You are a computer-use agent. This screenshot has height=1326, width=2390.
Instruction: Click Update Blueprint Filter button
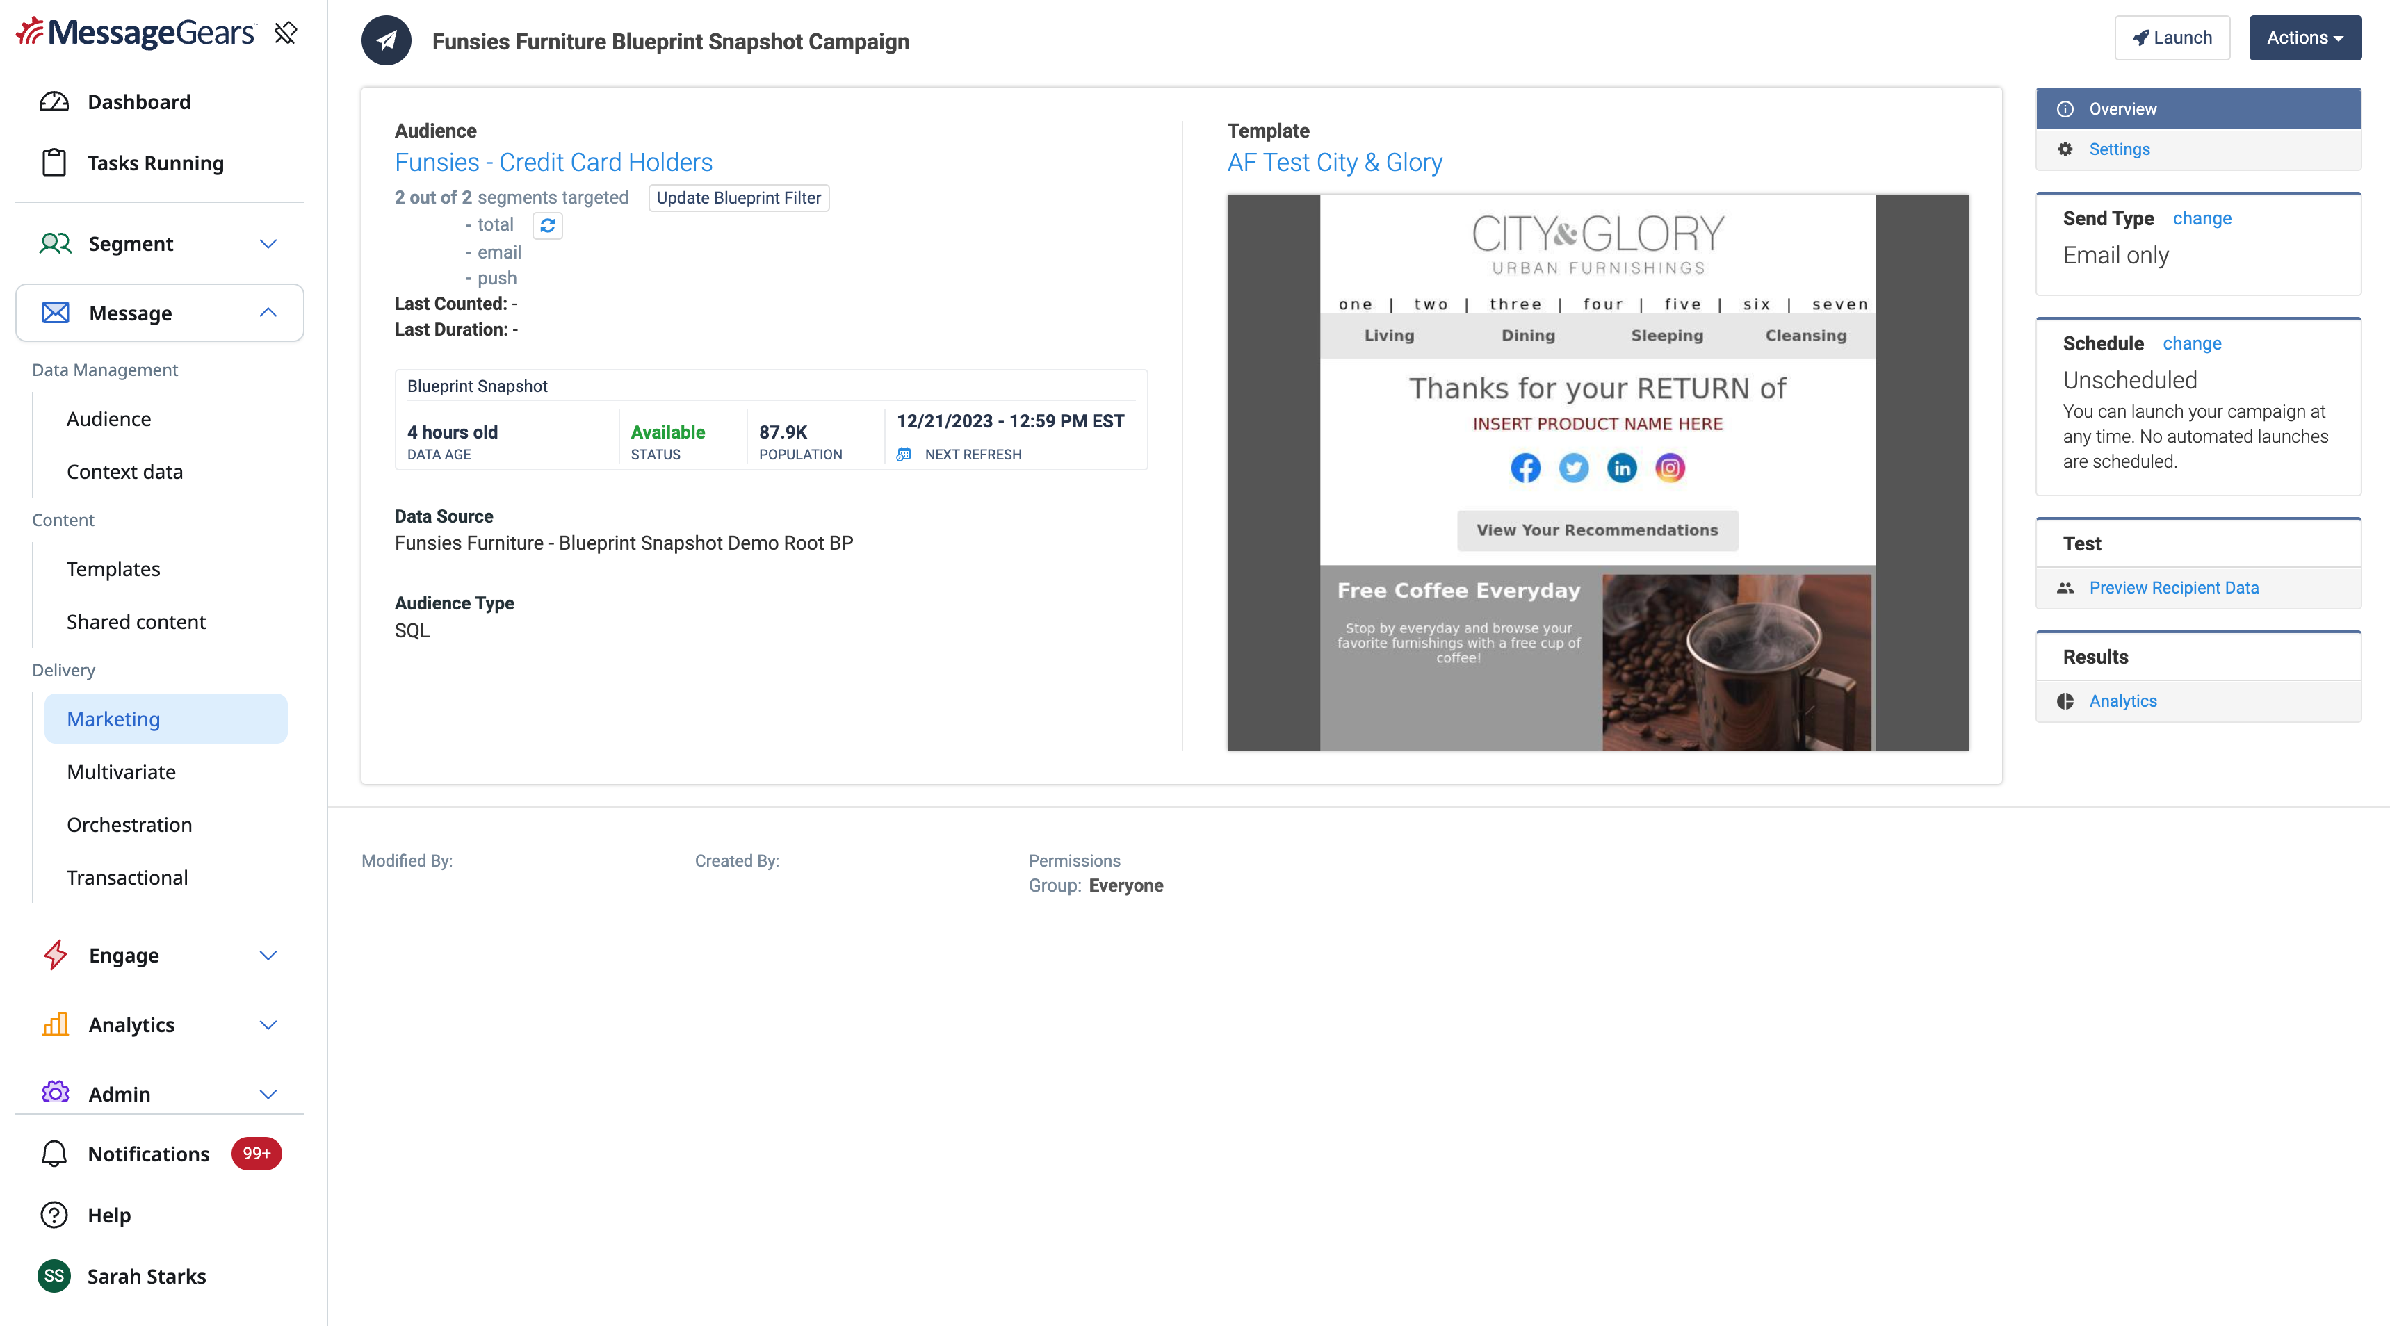(738, 197)
